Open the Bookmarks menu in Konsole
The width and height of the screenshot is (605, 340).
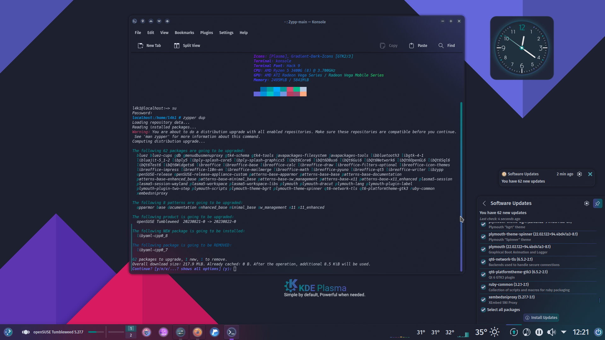click(x=184, y=32)
